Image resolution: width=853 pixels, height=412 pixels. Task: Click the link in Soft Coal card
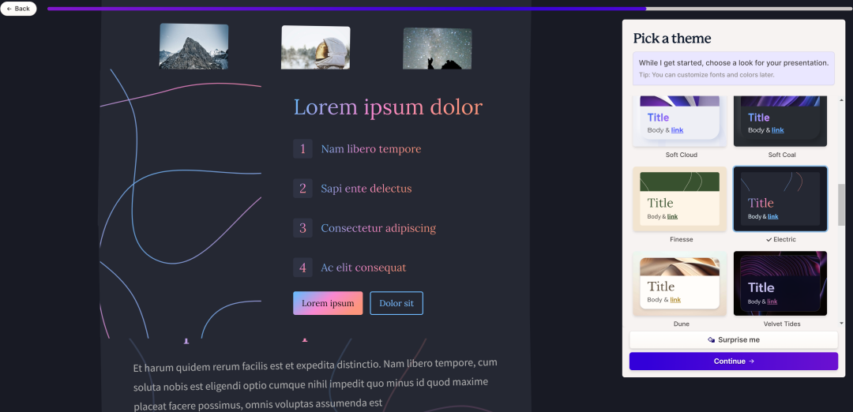(778, 130)
